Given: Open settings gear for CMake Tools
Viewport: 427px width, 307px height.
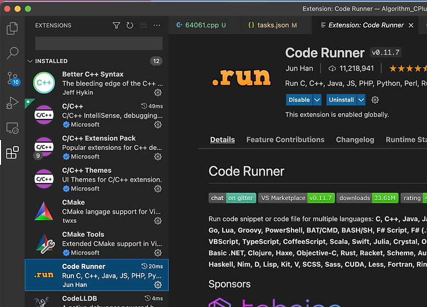Looking at the screenshot, I should (x=158, y=253).
